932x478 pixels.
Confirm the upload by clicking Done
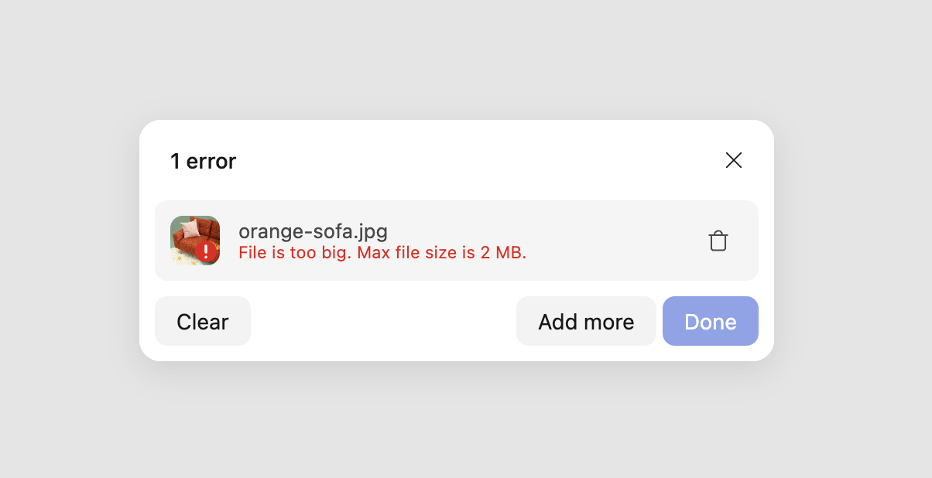tap(710, 321)
